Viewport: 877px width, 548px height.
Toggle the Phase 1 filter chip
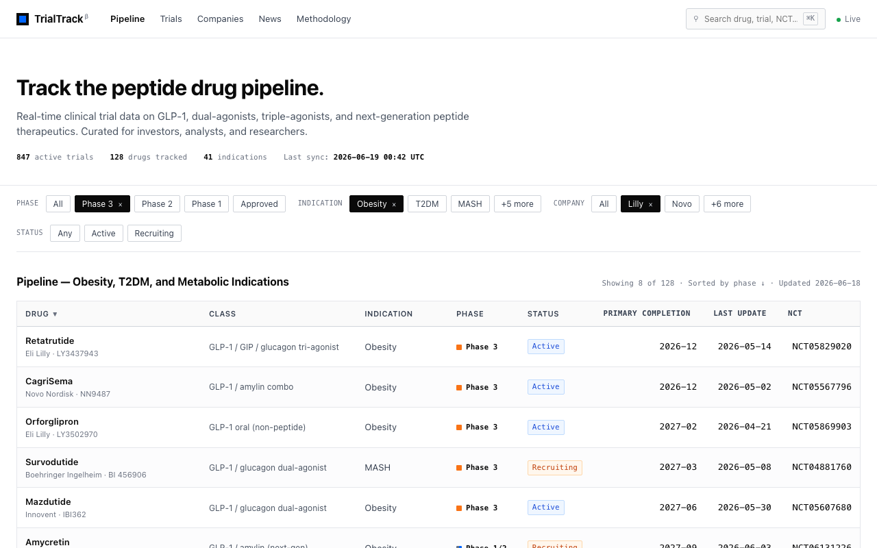click(206, 204)
